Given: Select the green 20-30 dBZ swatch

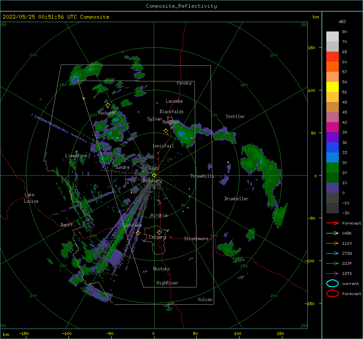Looking at the screenshot, I should coord(332,167).
